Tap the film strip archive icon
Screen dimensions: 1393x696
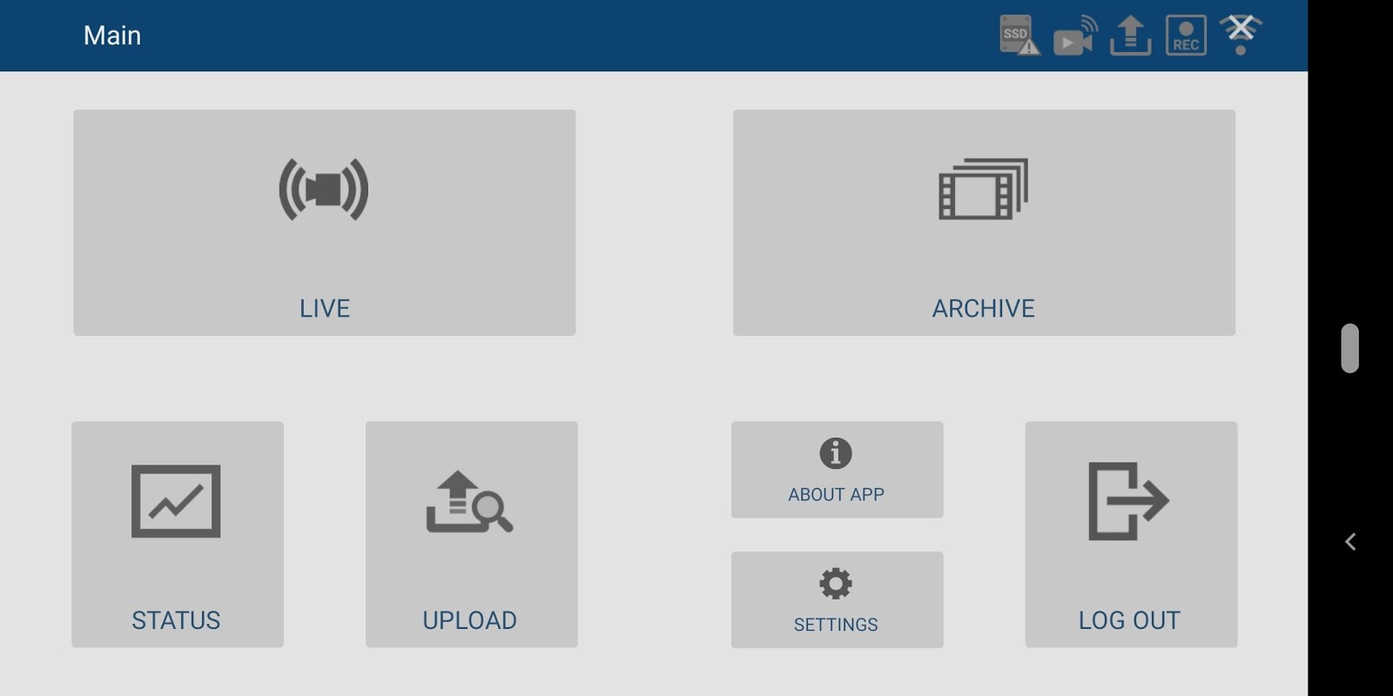point(984,189)
